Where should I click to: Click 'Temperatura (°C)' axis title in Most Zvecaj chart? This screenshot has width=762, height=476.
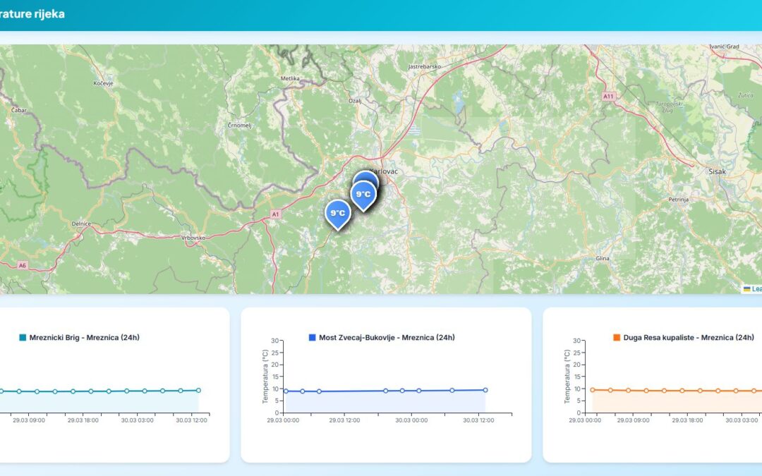tap(265, 377)
